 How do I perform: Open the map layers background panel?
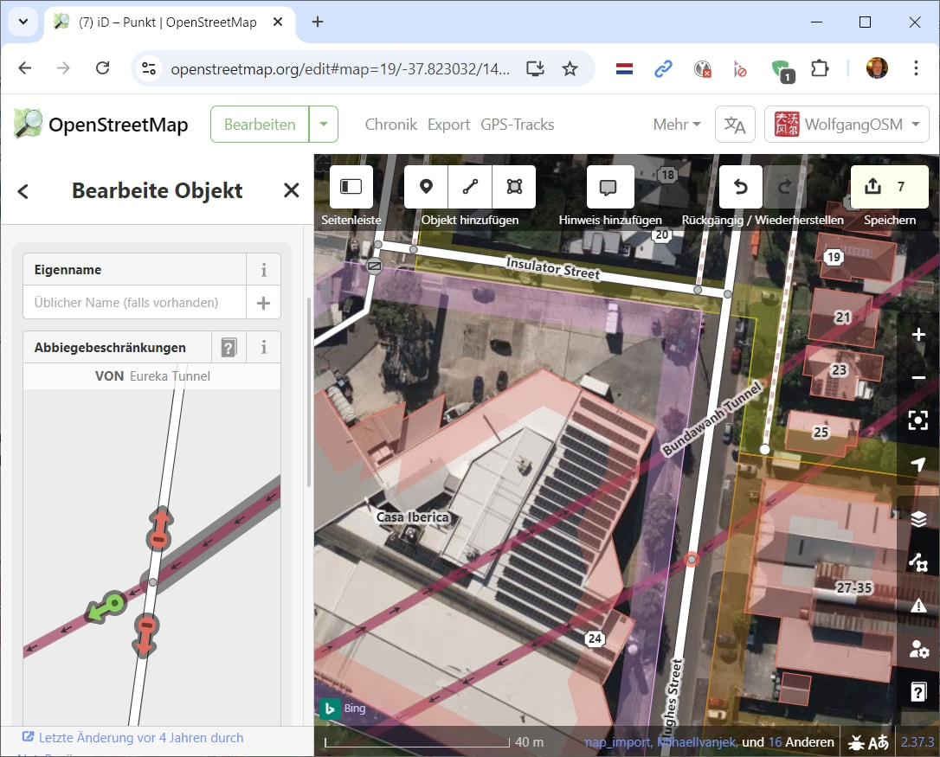point(918,518)
